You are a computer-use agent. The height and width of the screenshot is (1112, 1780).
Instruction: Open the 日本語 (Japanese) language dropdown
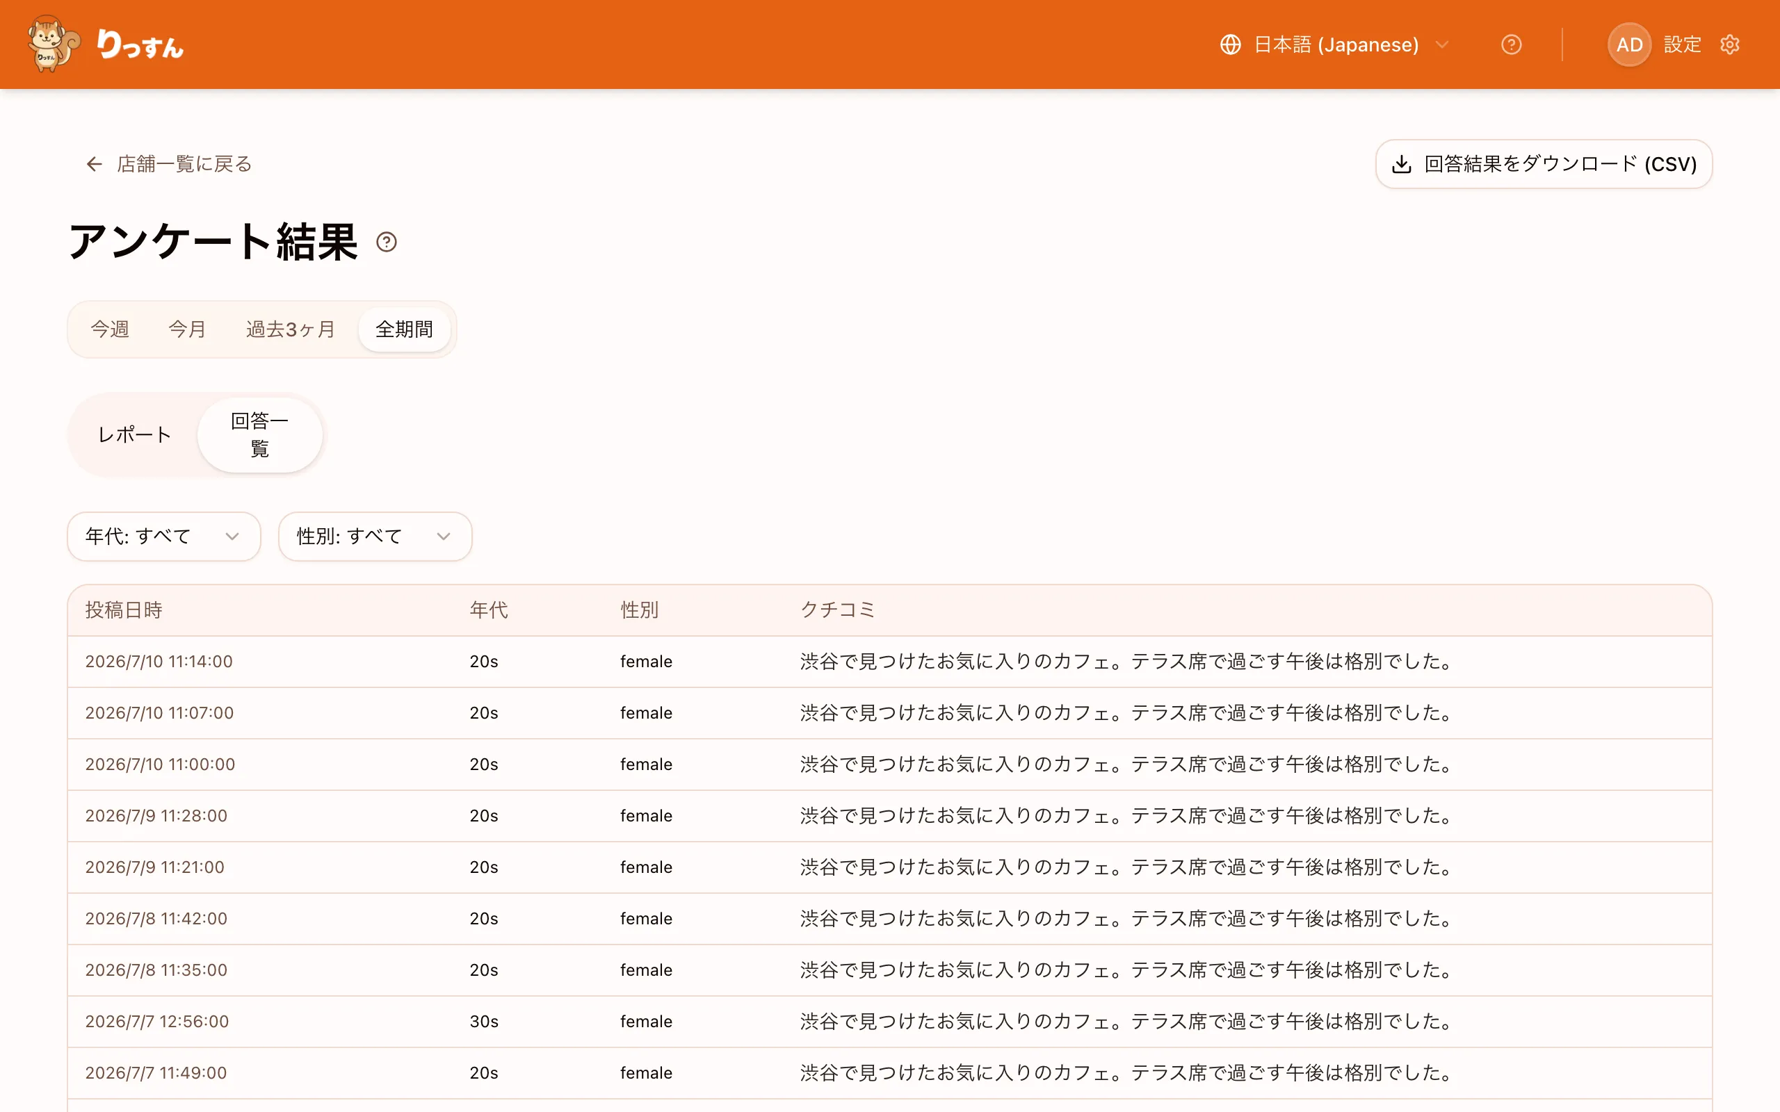pos(1334,45)
